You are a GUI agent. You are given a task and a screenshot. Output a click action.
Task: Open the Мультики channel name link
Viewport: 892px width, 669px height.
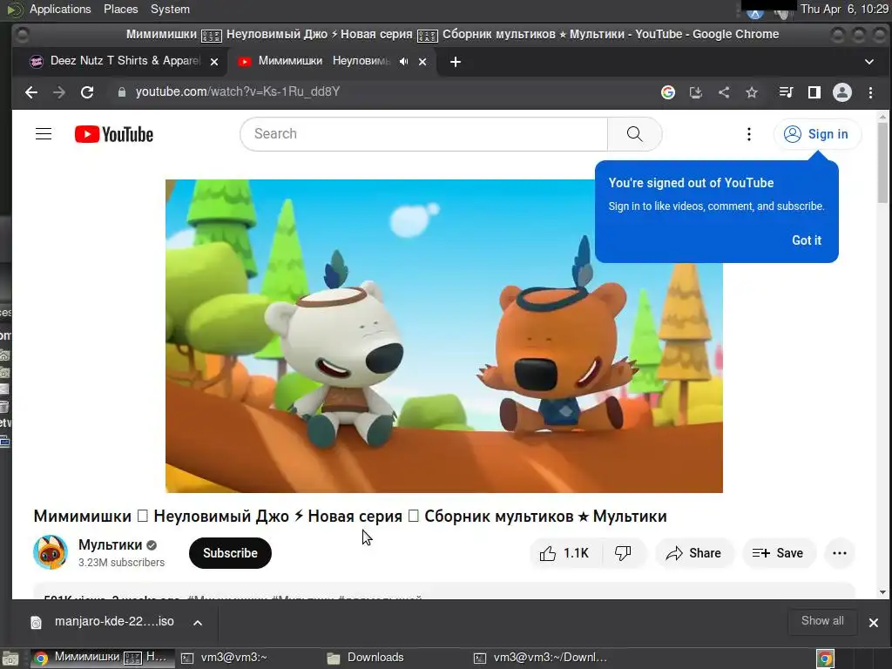pos(111,544)
